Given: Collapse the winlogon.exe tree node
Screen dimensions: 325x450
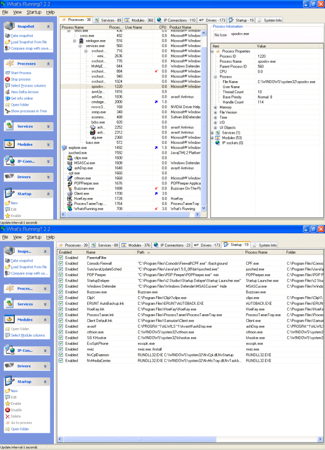Looking at the screenshot, I should 74,41.
